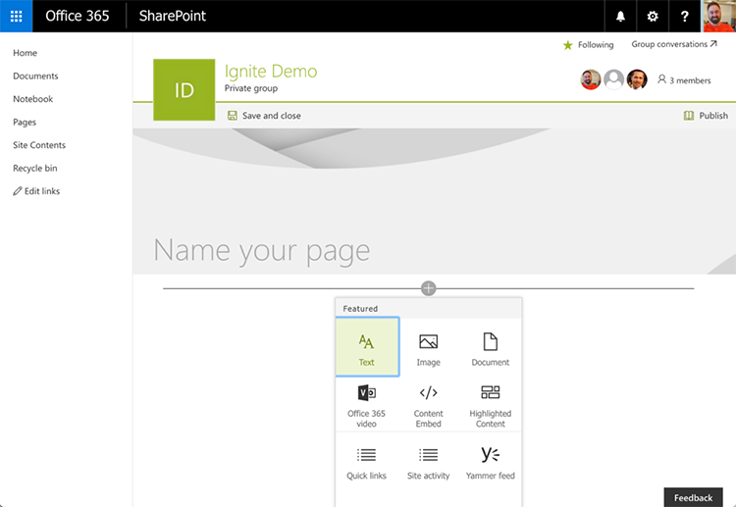
Task: Open the 3 members list
Action: [684, 80]
